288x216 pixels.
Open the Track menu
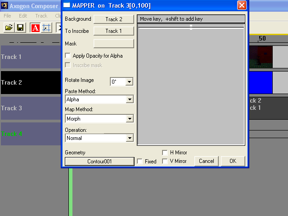pyautogui.click(x=41, y=16)
